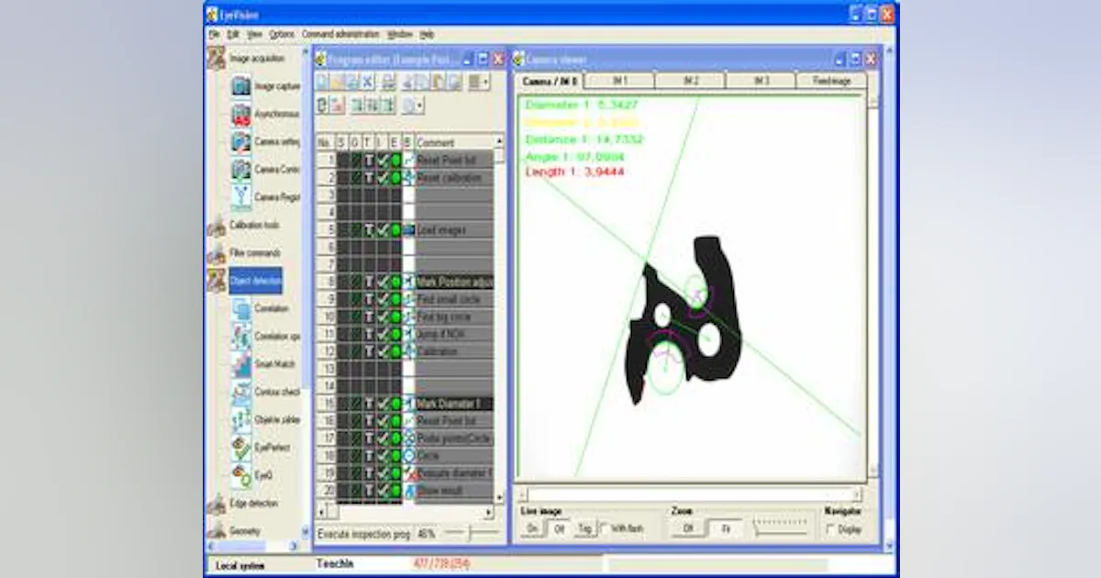Toggle the T cell in row 8

(369, 282)
